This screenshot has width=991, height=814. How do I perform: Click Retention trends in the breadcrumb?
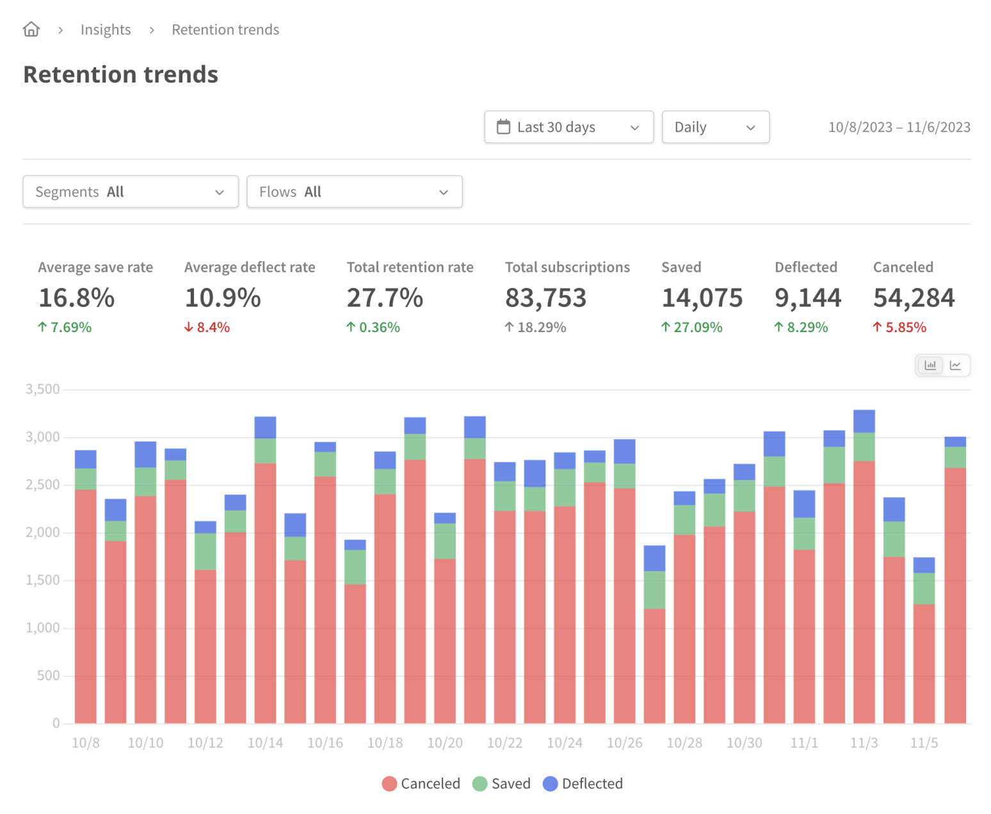(x=225, y=29)
